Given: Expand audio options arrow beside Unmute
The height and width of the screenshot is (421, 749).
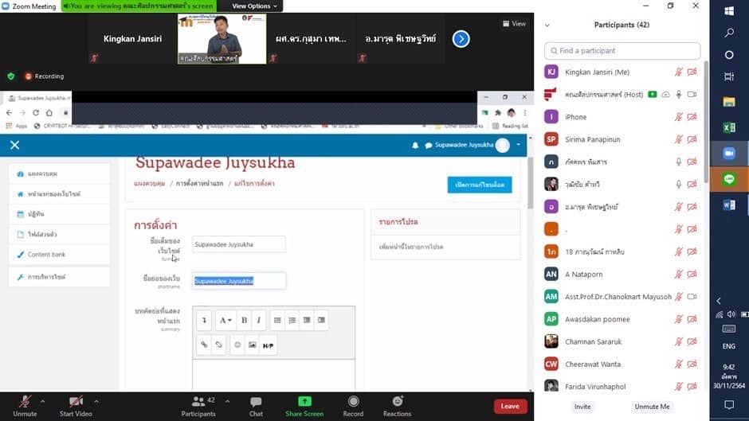Looking at the screenshot, I should click(42, 401).
